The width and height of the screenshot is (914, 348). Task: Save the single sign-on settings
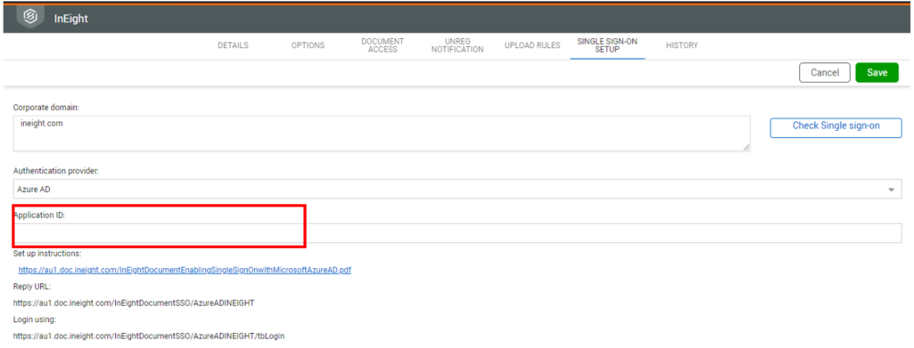pyautogui.click(x=877, y=73)
